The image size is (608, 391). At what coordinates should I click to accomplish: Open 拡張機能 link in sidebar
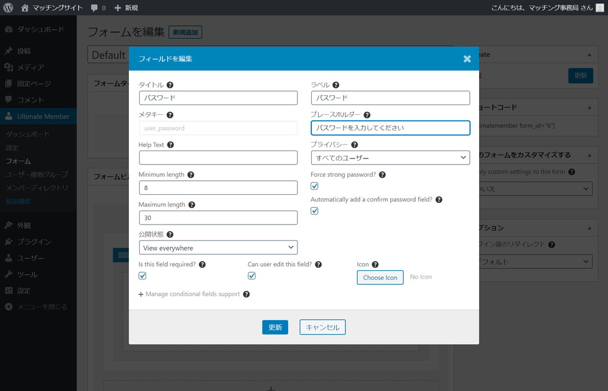pos(18,201)
